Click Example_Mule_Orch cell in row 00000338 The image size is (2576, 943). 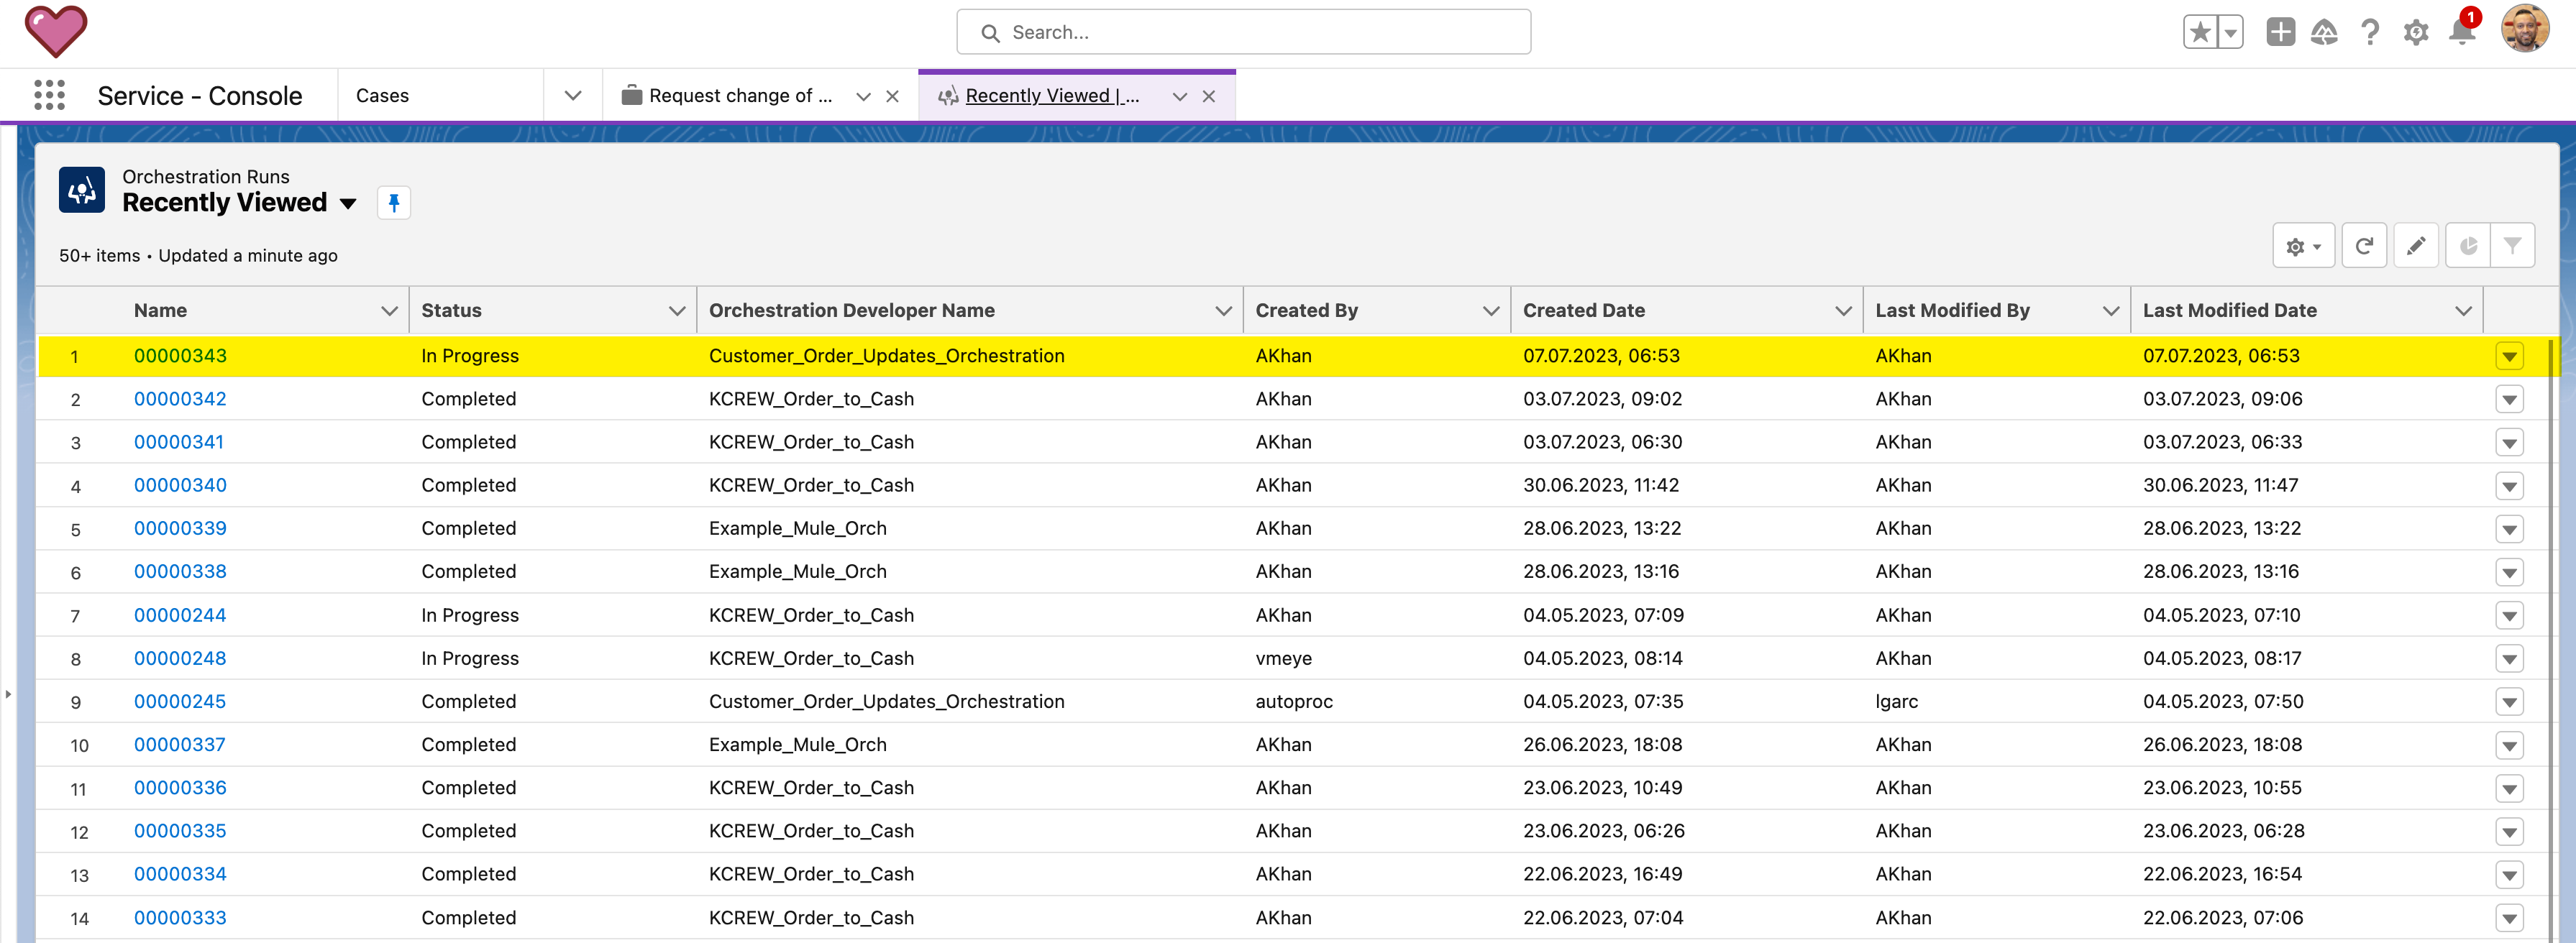pos(797,571)
